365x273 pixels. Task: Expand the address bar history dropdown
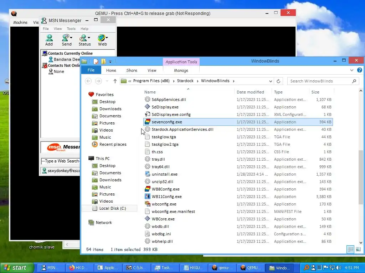[x=271, y=81]
